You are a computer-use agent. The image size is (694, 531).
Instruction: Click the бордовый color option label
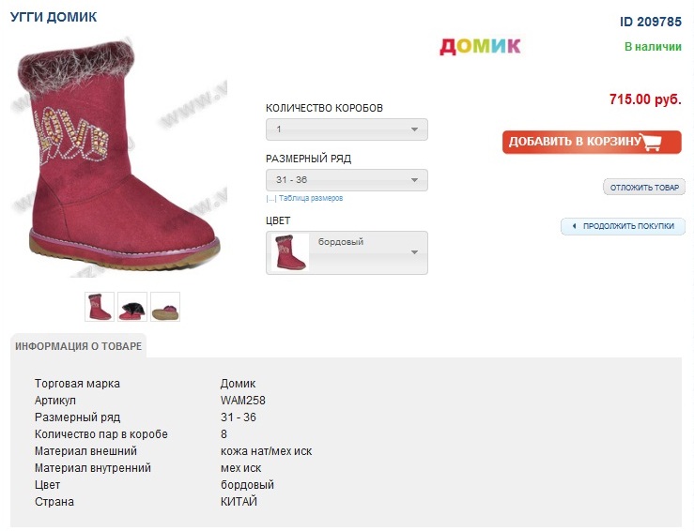pyautogui.click(x=341, y=242)
